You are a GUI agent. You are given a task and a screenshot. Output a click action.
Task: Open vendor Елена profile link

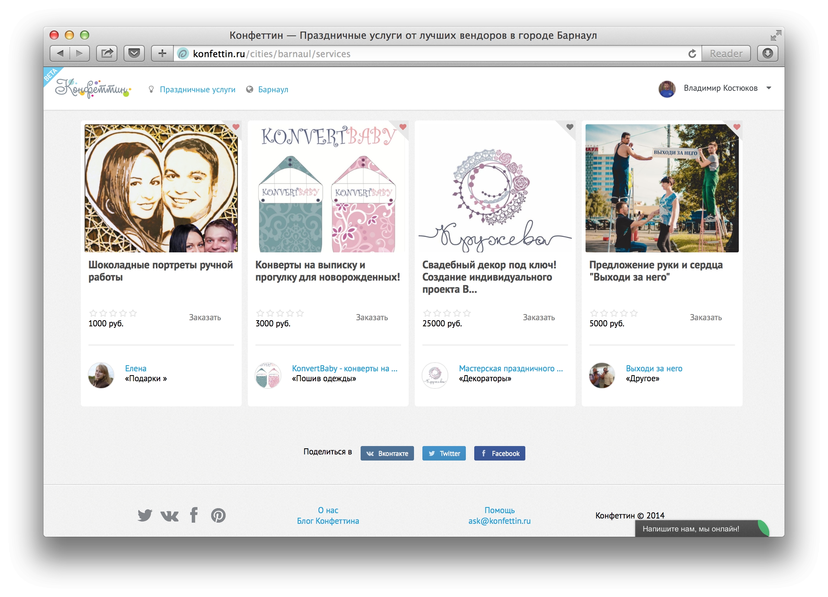[136, 369]
